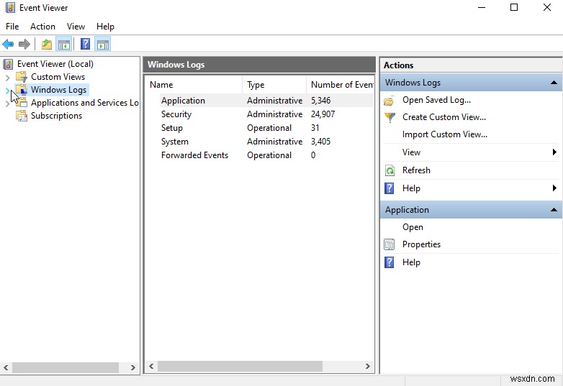563x386 pixels.
Task: Click Create Custom View... action
Action: (443, 117)
